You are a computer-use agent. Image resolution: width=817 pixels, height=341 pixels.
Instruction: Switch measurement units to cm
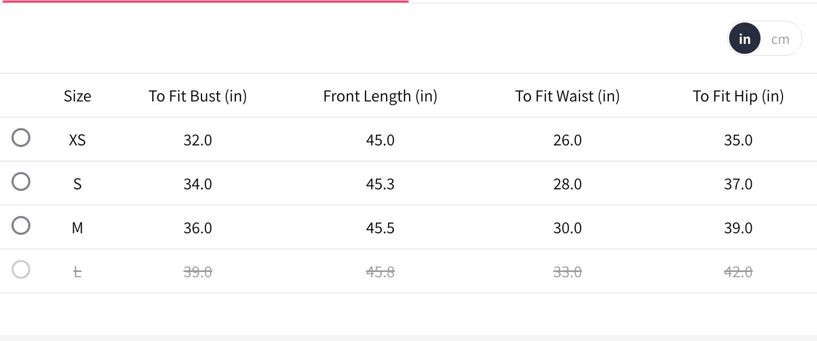coord(780,39)
